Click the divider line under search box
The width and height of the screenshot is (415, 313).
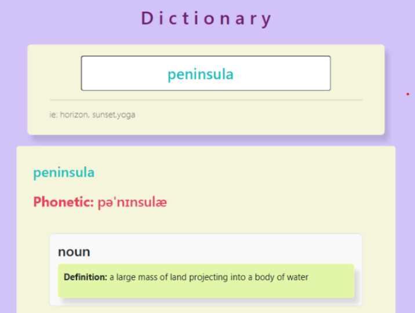point(206,100)
